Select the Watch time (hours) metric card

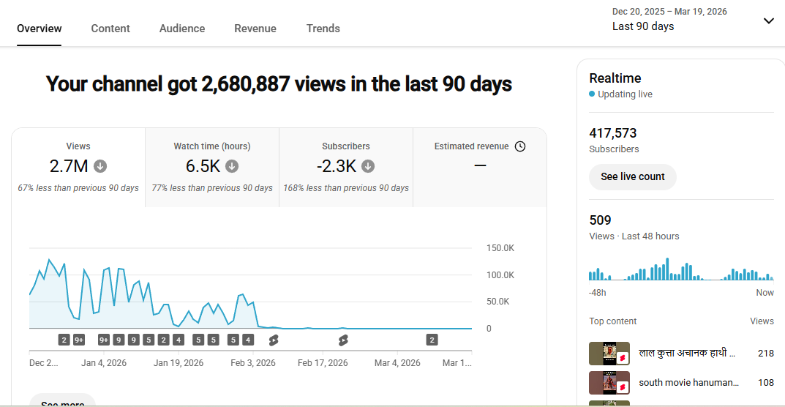[x=212, y=168]
